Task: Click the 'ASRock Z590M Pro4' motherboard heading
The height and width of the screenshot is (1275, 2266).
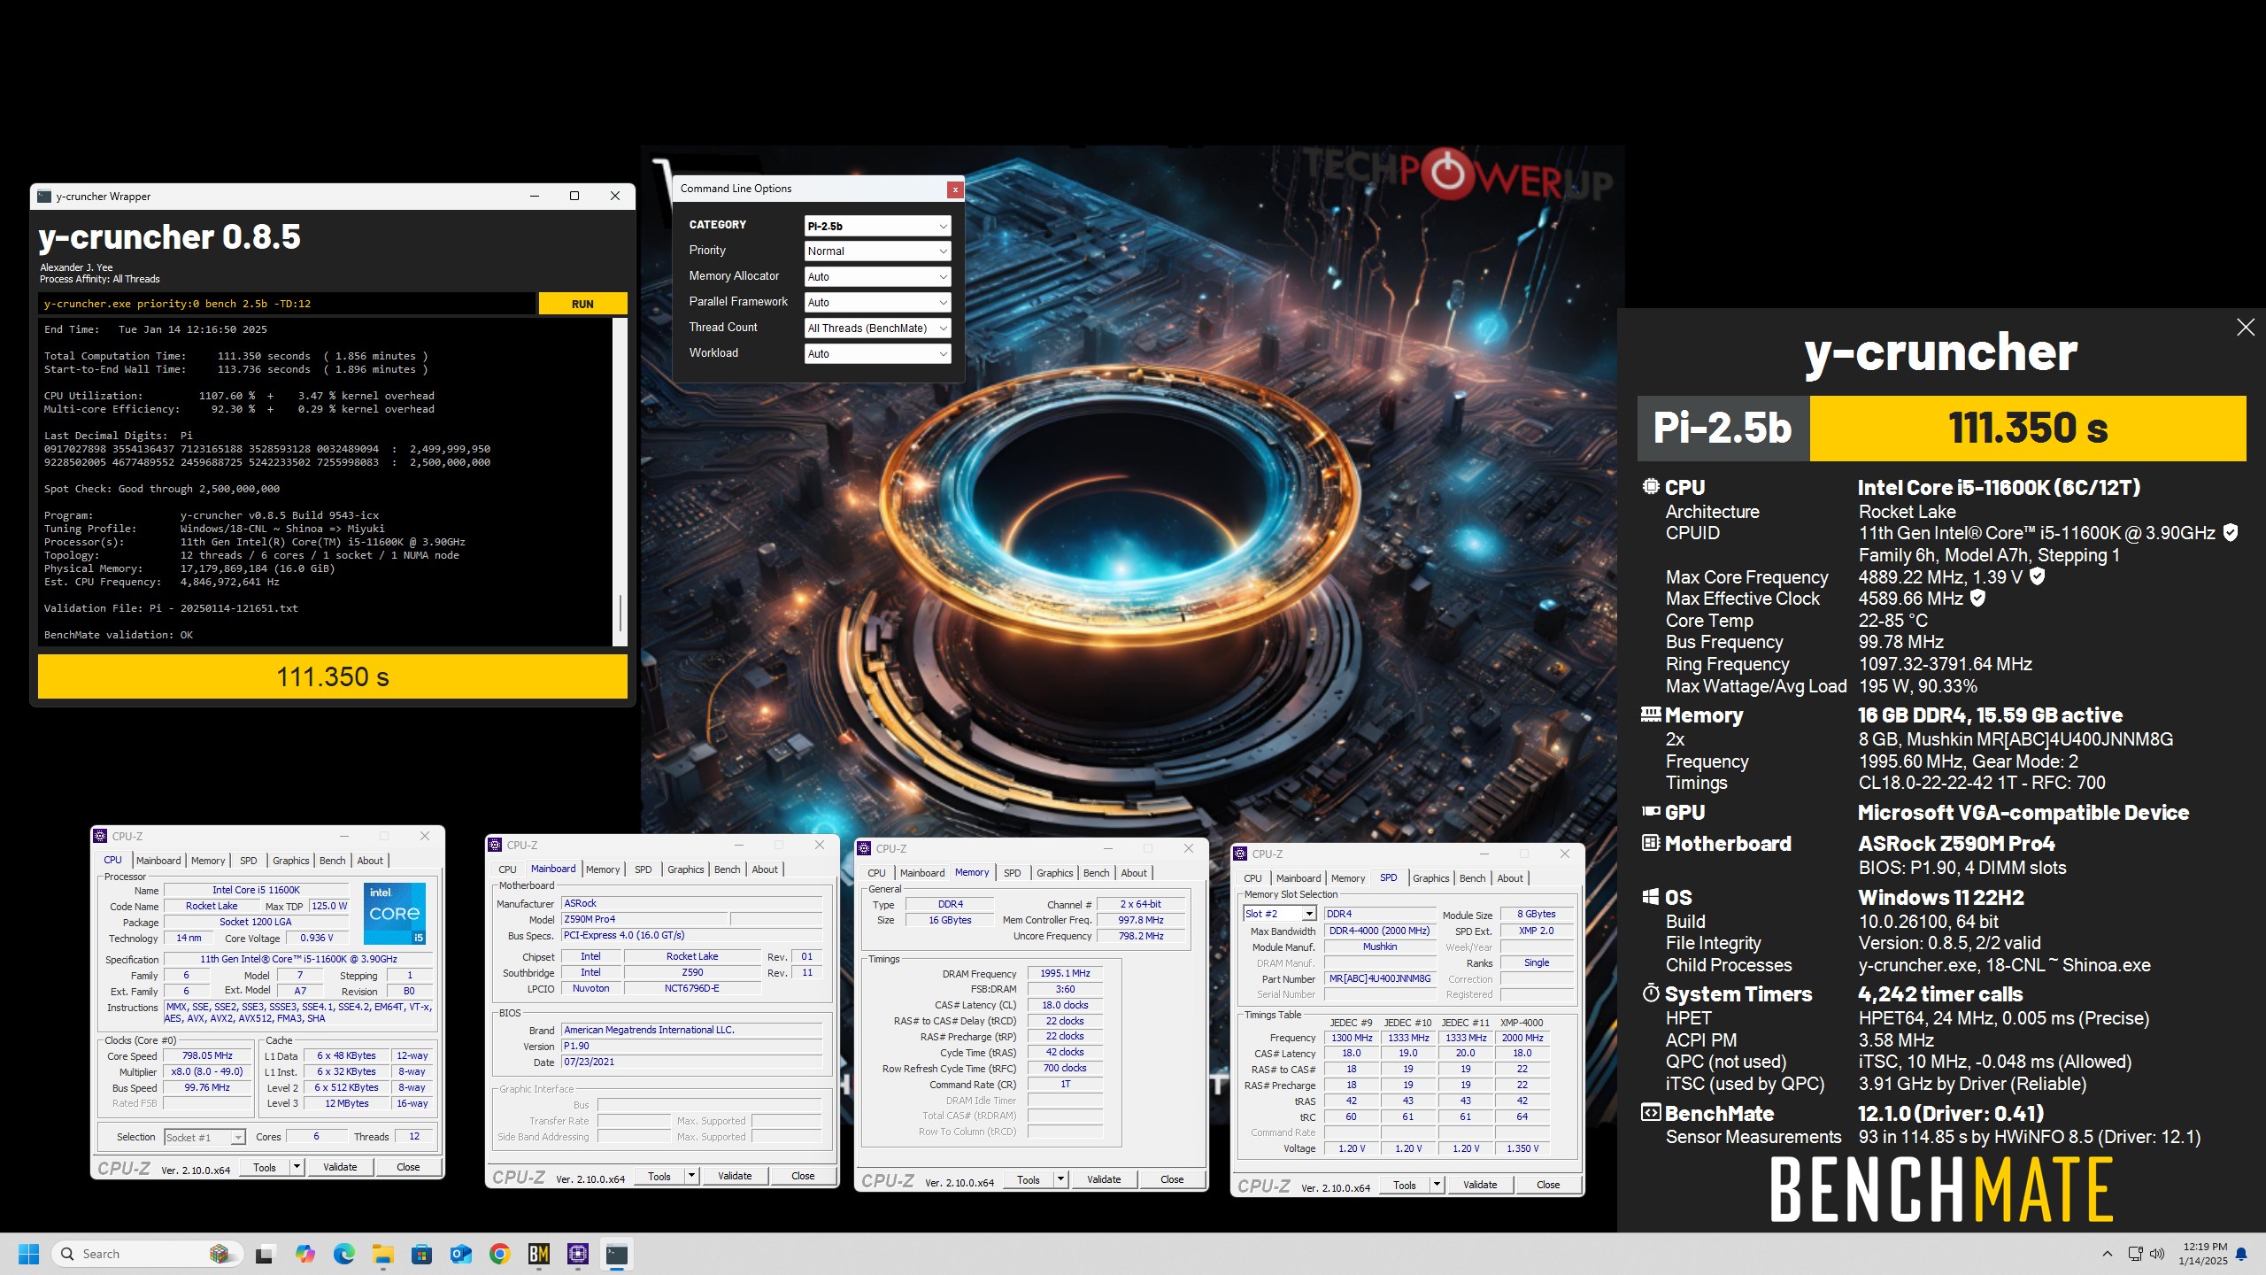Action: point(1956,844)
